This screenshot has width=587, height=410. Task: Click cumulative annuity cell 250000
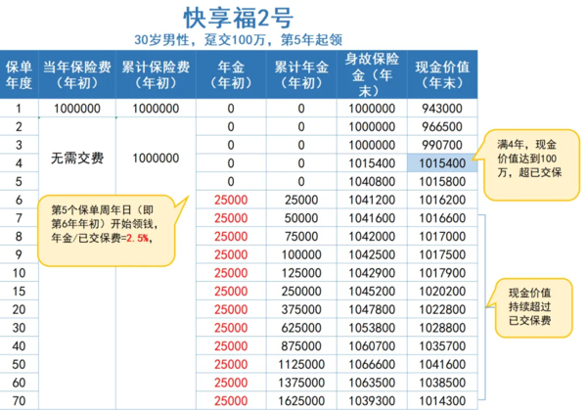pos(301,292)
